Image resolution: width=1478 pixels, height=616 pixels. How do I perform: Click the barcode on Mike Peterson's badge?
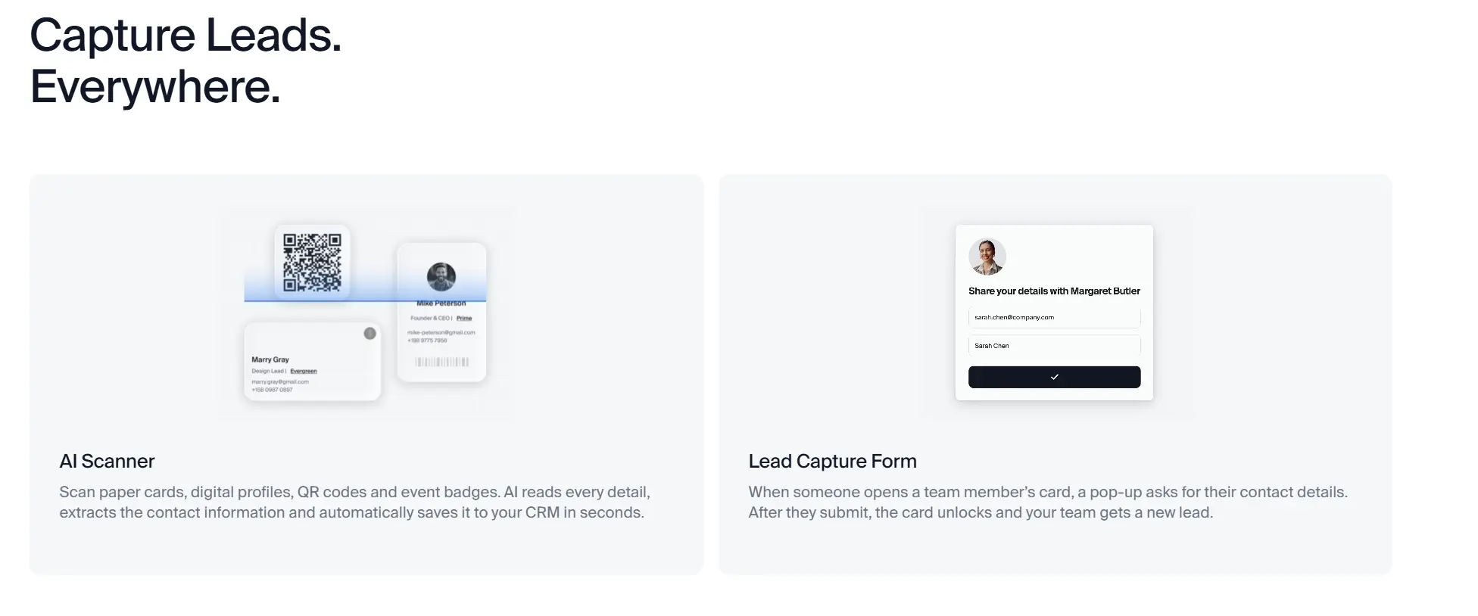click(x=441, y=362)
